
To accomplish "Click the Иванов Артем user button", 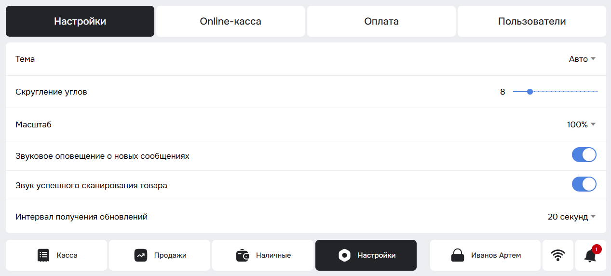I will click(485, 255).
